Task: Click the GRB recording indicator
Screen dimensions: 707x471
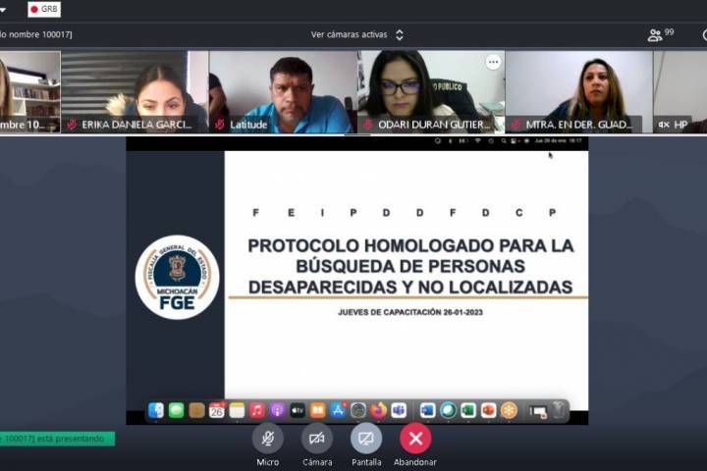Action: tap(43, 9)
